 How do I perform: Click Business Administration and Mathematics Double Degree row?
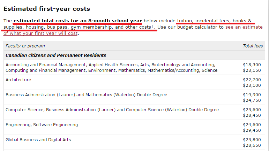tap(86, 95)
